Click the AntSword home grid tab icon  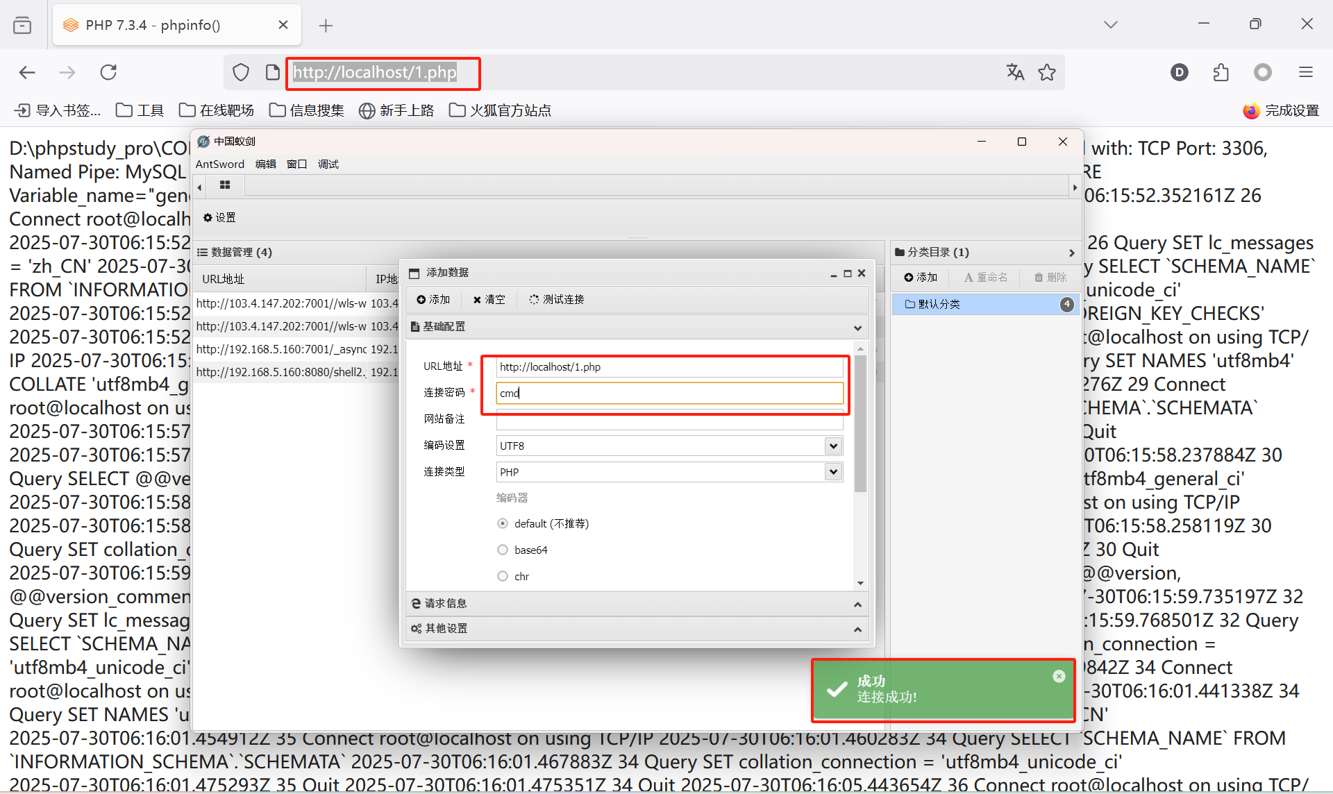[225, 185]
